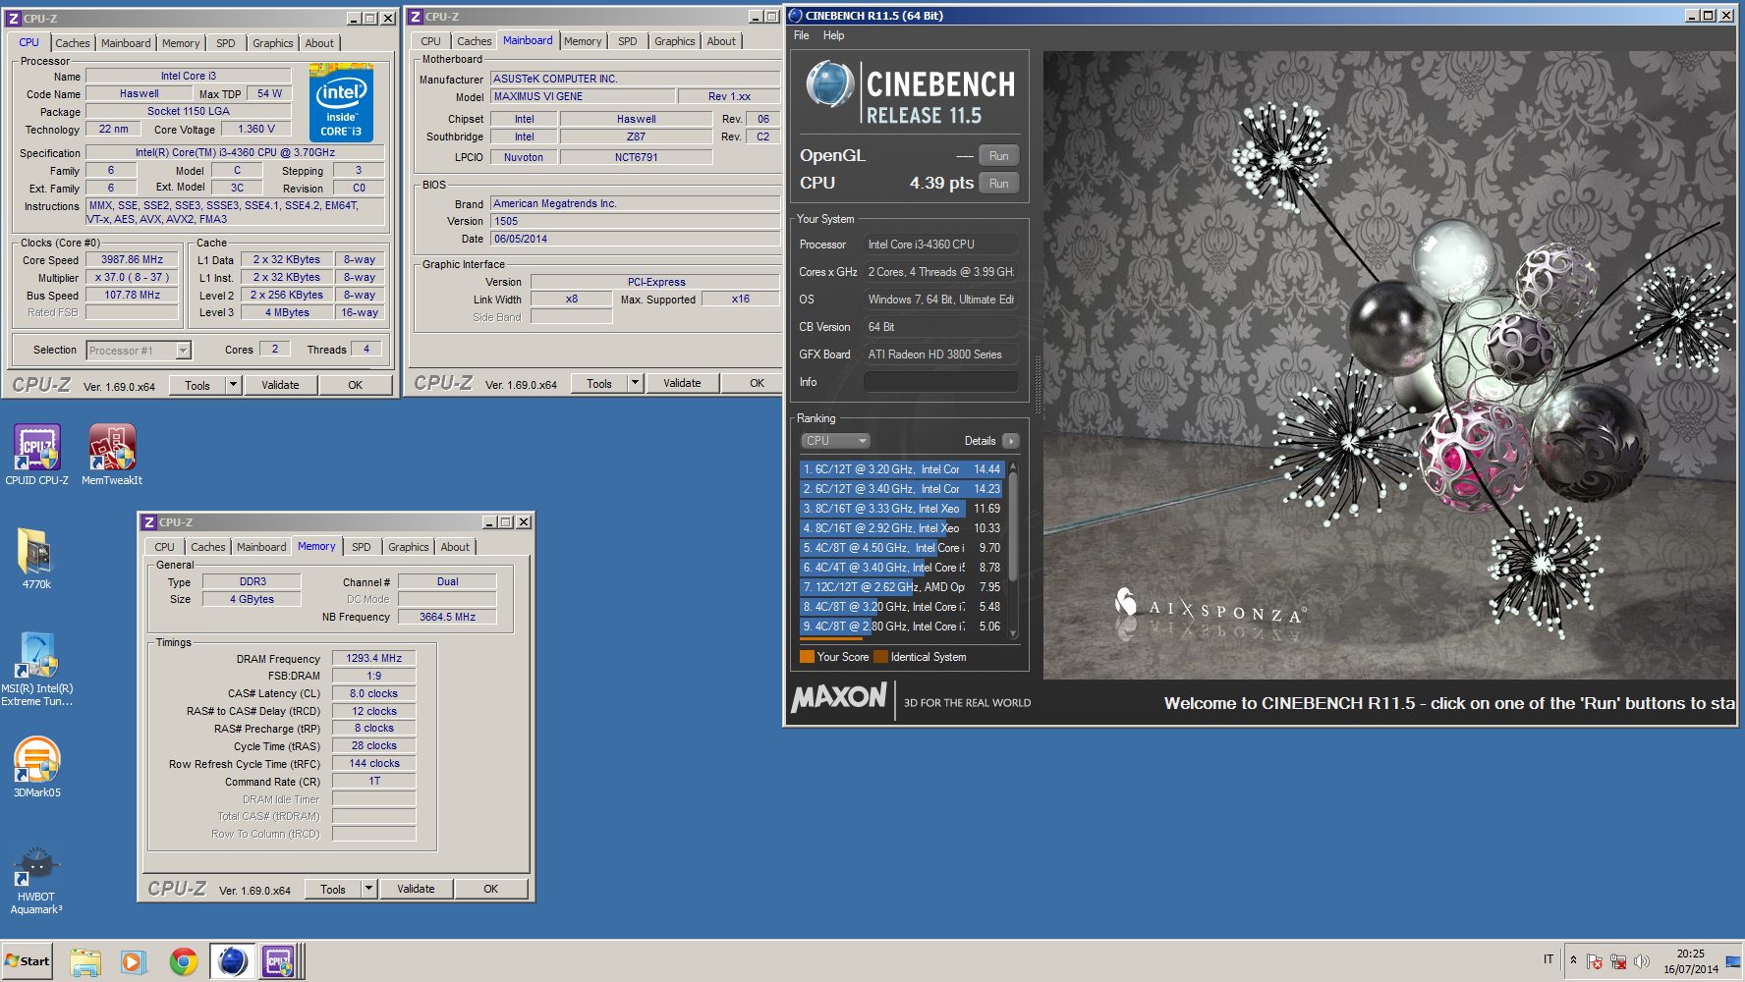
Task: Click the MAXON logo in Cinebench
Action: (x=840, y=698)
